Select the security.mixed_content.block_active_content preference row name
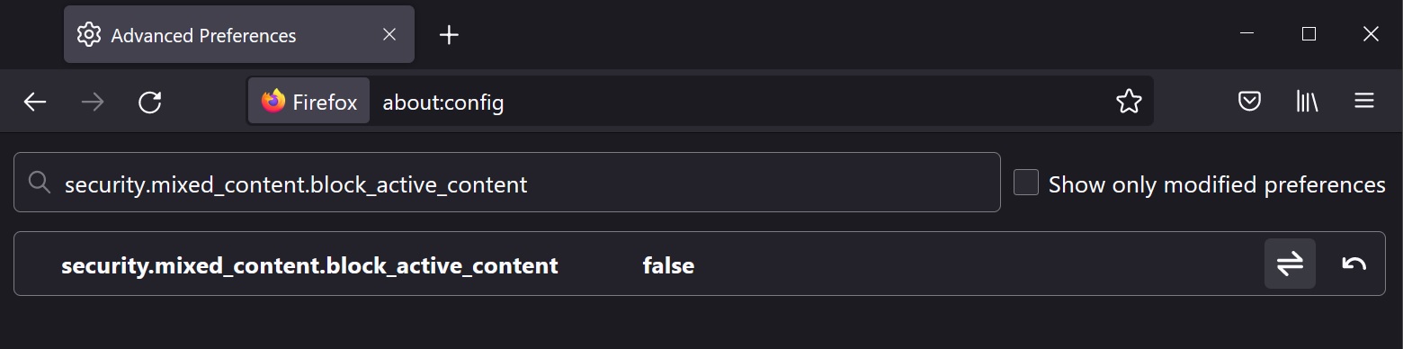This screenshot has height=349, width=1403. point(309,266)
